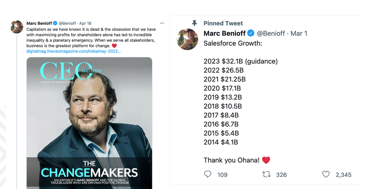Viewport: 373px width, 189px height.
Task: Click the Marc Benioff name in the pinned tweet
Action: pyautogui.click(x=225, y=33)
